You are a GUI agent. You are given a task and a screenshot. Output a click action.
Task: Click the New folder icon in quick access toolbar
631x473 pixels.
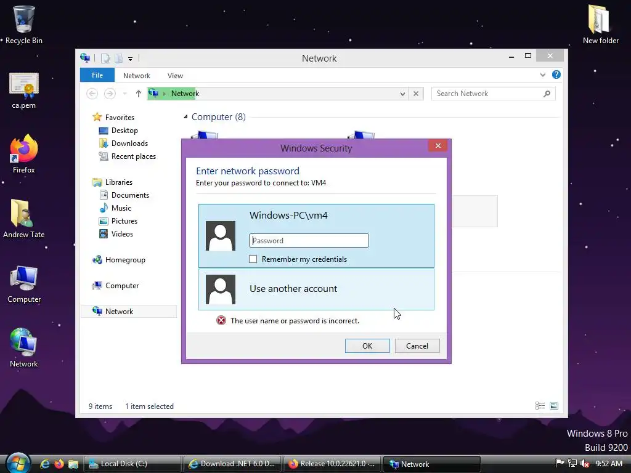coord(119,59)
